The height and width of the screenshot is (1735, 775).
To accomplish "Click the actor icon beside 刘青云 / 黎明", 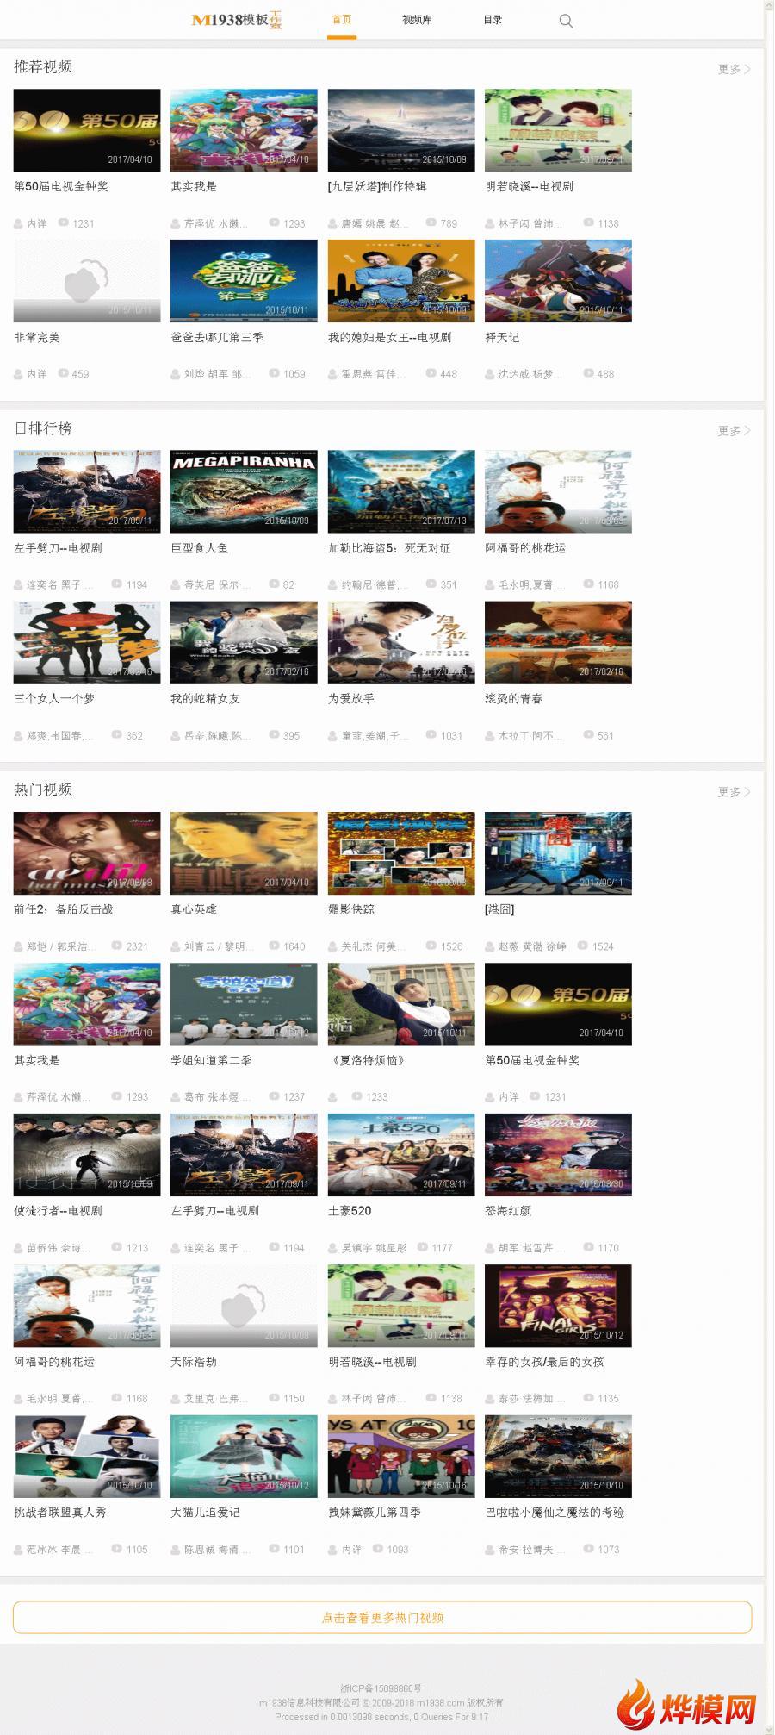I will 176,946.
